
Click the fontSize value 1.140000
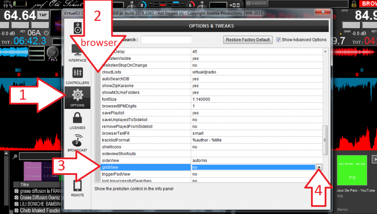[201, 99]
